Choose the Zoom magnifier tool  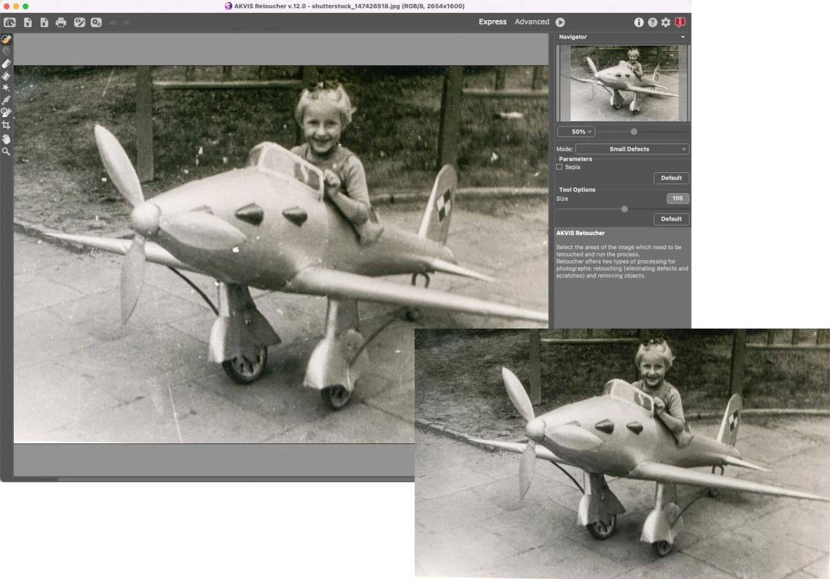(6, 151)
